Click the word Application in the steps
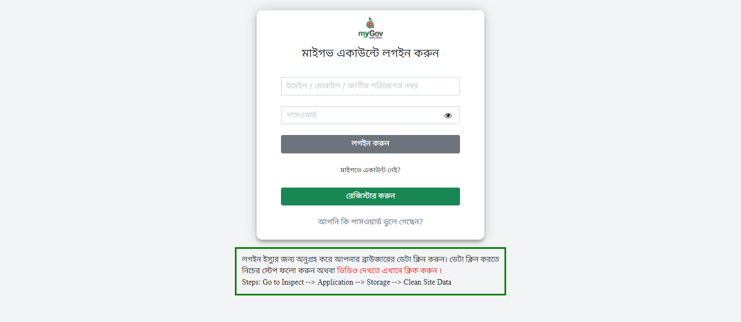Image resolution: width=741 pixels, height=322 pixels. pyautogui.click(x=335, y=282)
